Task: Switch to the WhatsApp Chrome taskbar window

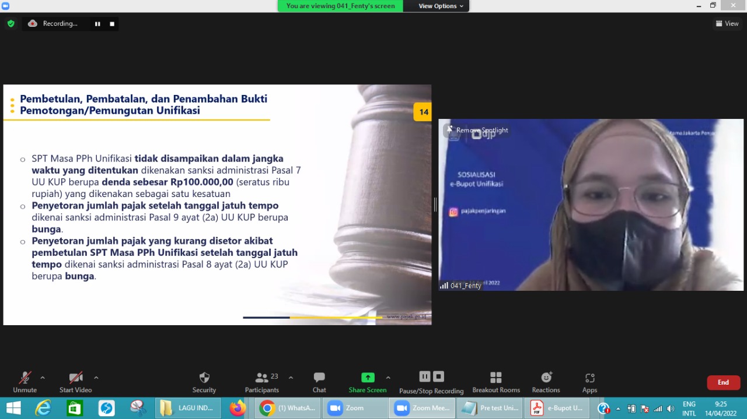Action: [288, 408]
